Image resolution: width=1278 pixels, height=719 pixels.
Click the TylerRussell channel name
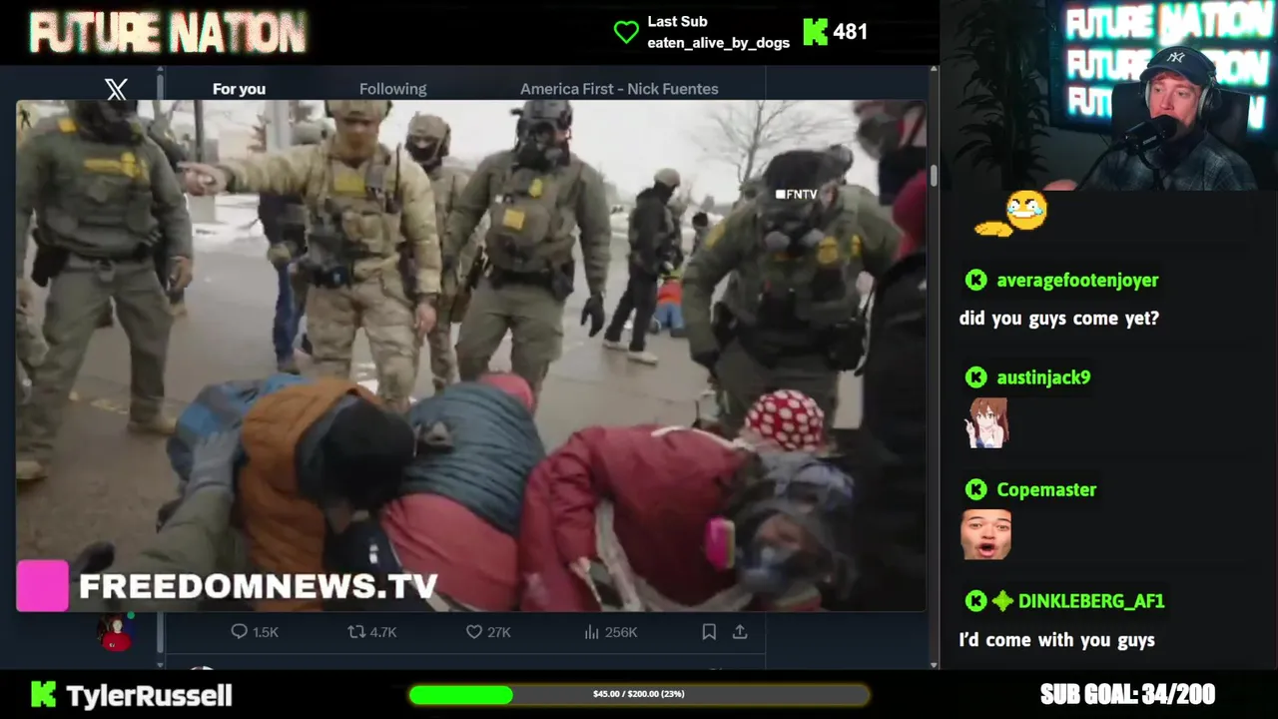pyautogui.click(x=149, y=695)
